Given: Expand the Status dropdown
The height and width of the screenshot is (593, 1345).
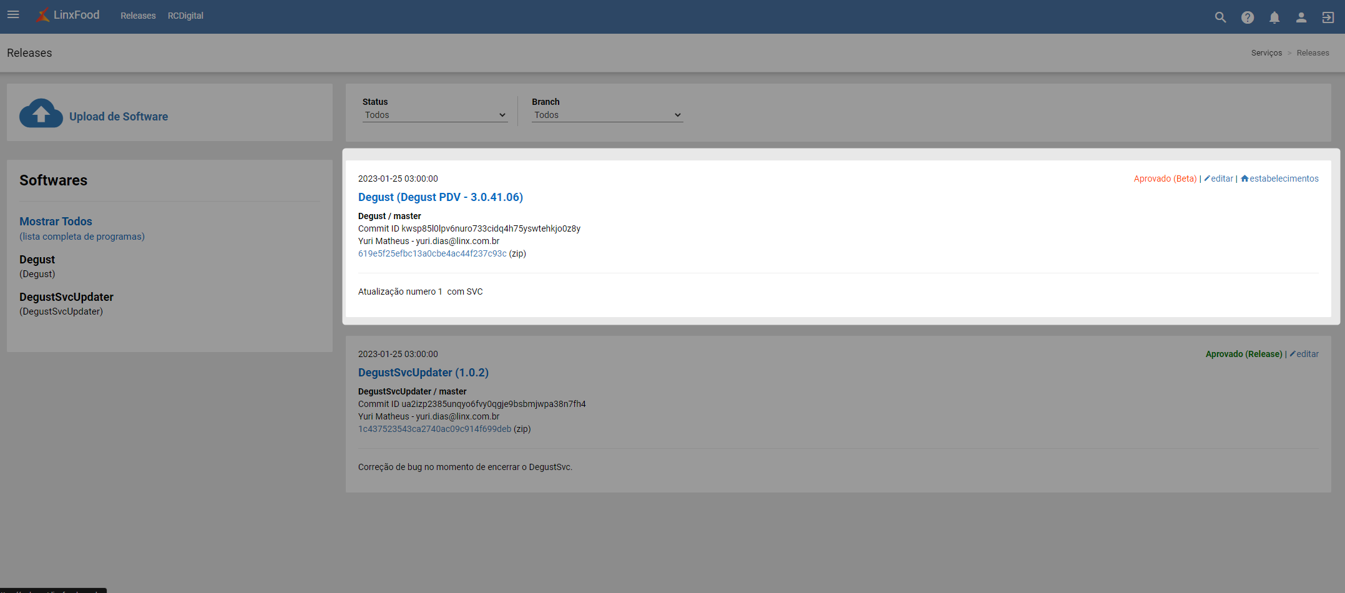Looking at the screenshot, I should [x=435, y=115].
